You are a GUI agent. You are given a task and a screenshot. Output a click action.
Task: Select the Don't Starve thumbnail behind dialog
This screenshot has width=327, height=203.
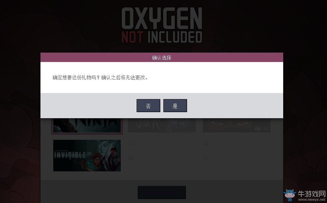click(x=162, y=125)
